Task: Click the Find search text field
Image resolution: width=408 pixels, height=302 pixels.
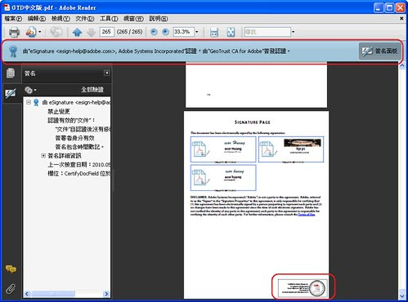Action: 267,32
